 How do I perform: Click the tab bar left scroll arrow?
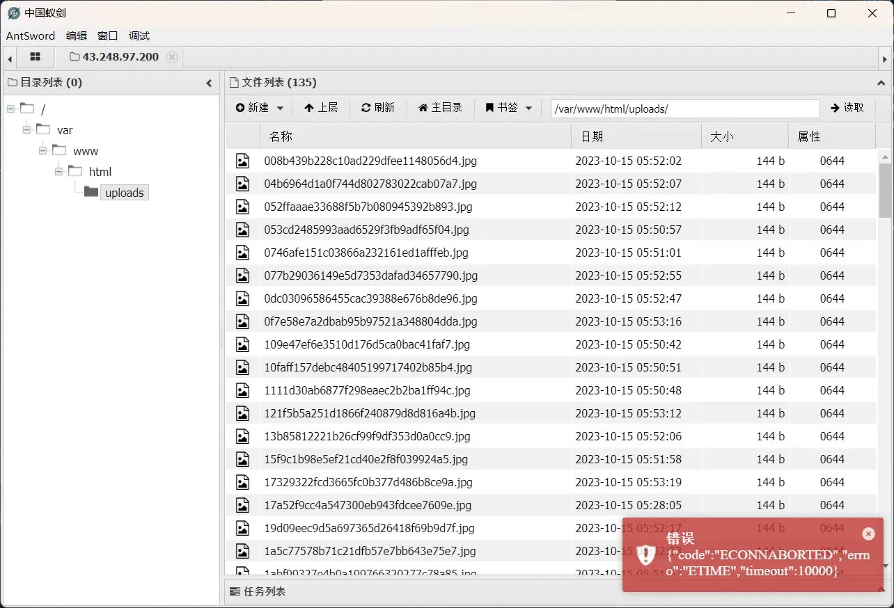pyautogui.click(x=10, y=58)
